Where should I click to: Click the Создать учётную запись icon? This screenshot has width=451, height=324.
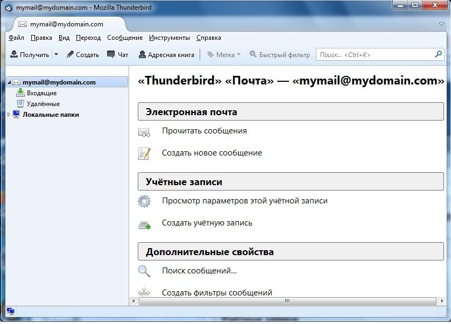[144, 225]
